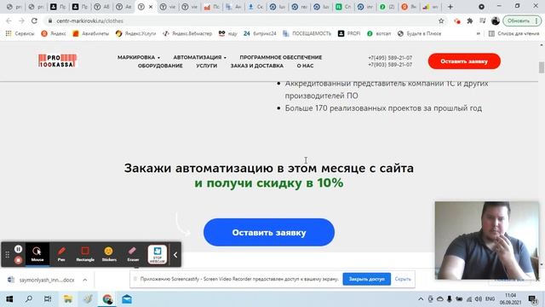Open Список для чтения reading list
Image resolution: width=545 pixels, height=307 pixels.
514,33
